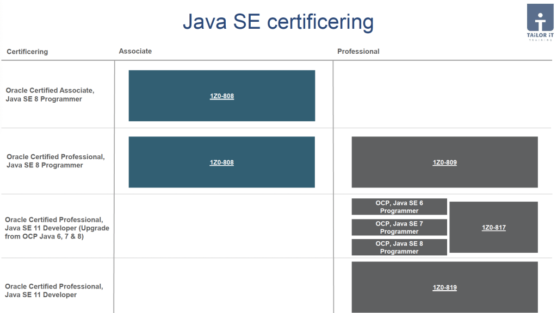Select the OCP, Java SE 6 Programmer box
This screenshot has width=557, height=313.
(x=399, y=206)
